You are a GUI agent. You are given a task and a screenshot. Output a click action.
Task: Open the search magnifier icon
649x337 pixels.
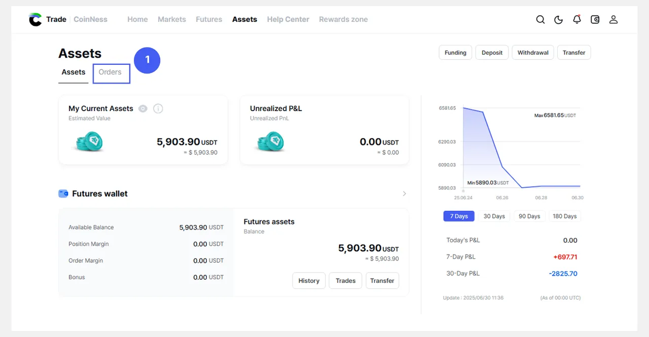click(540, 20)
